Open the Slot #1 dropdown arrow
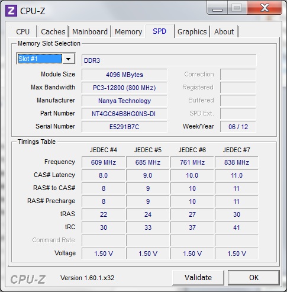Image resolution: width=287 pixels, height=292 pixels. click(69, 59)
